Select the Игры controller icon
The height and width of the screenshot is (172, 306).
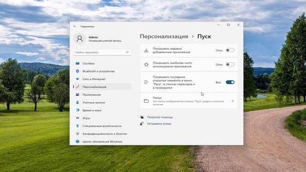pos(77,118)
